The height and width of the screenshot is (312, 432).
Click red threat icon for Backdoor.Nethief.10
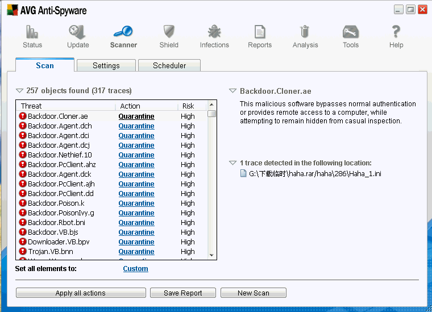(x=23, y=155)
